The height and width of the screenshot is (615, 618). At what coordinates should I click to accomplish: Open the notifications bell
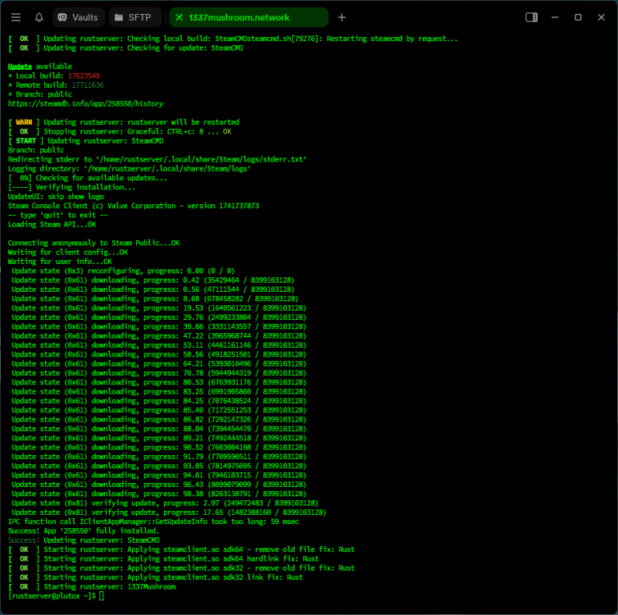[x=39, y=17]
